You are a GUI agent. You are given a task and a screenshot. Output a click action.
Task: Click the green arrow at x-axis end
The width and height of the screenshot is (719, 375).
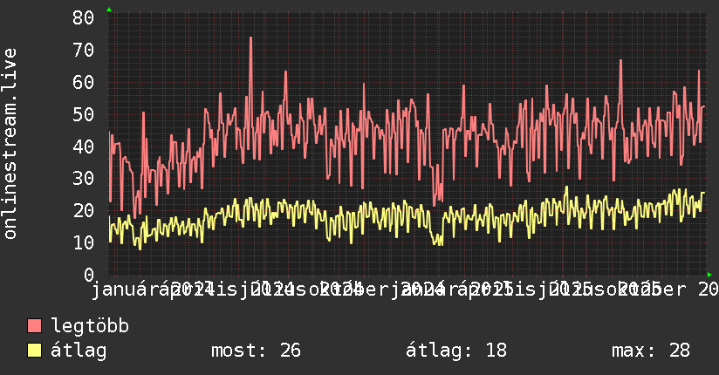(x=709, y=275)
